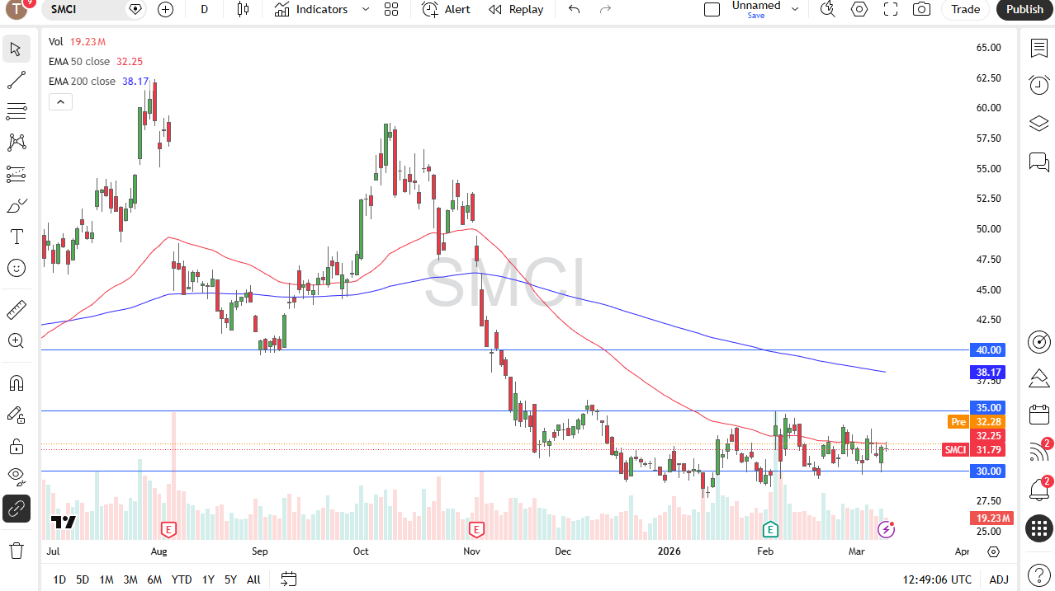1055x591 pixels.
Task: Undo the last chart action
Action: tap(575, 9)
